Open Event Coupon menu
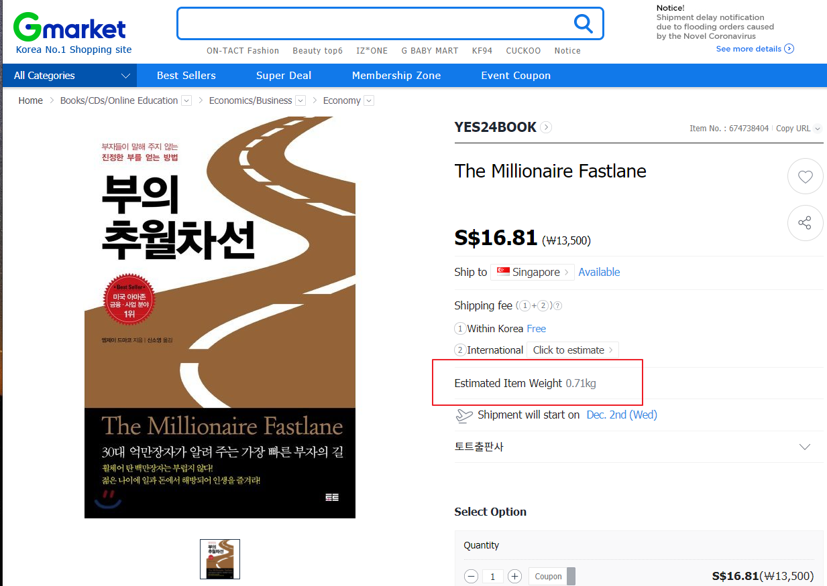 (x=516, y=76)
